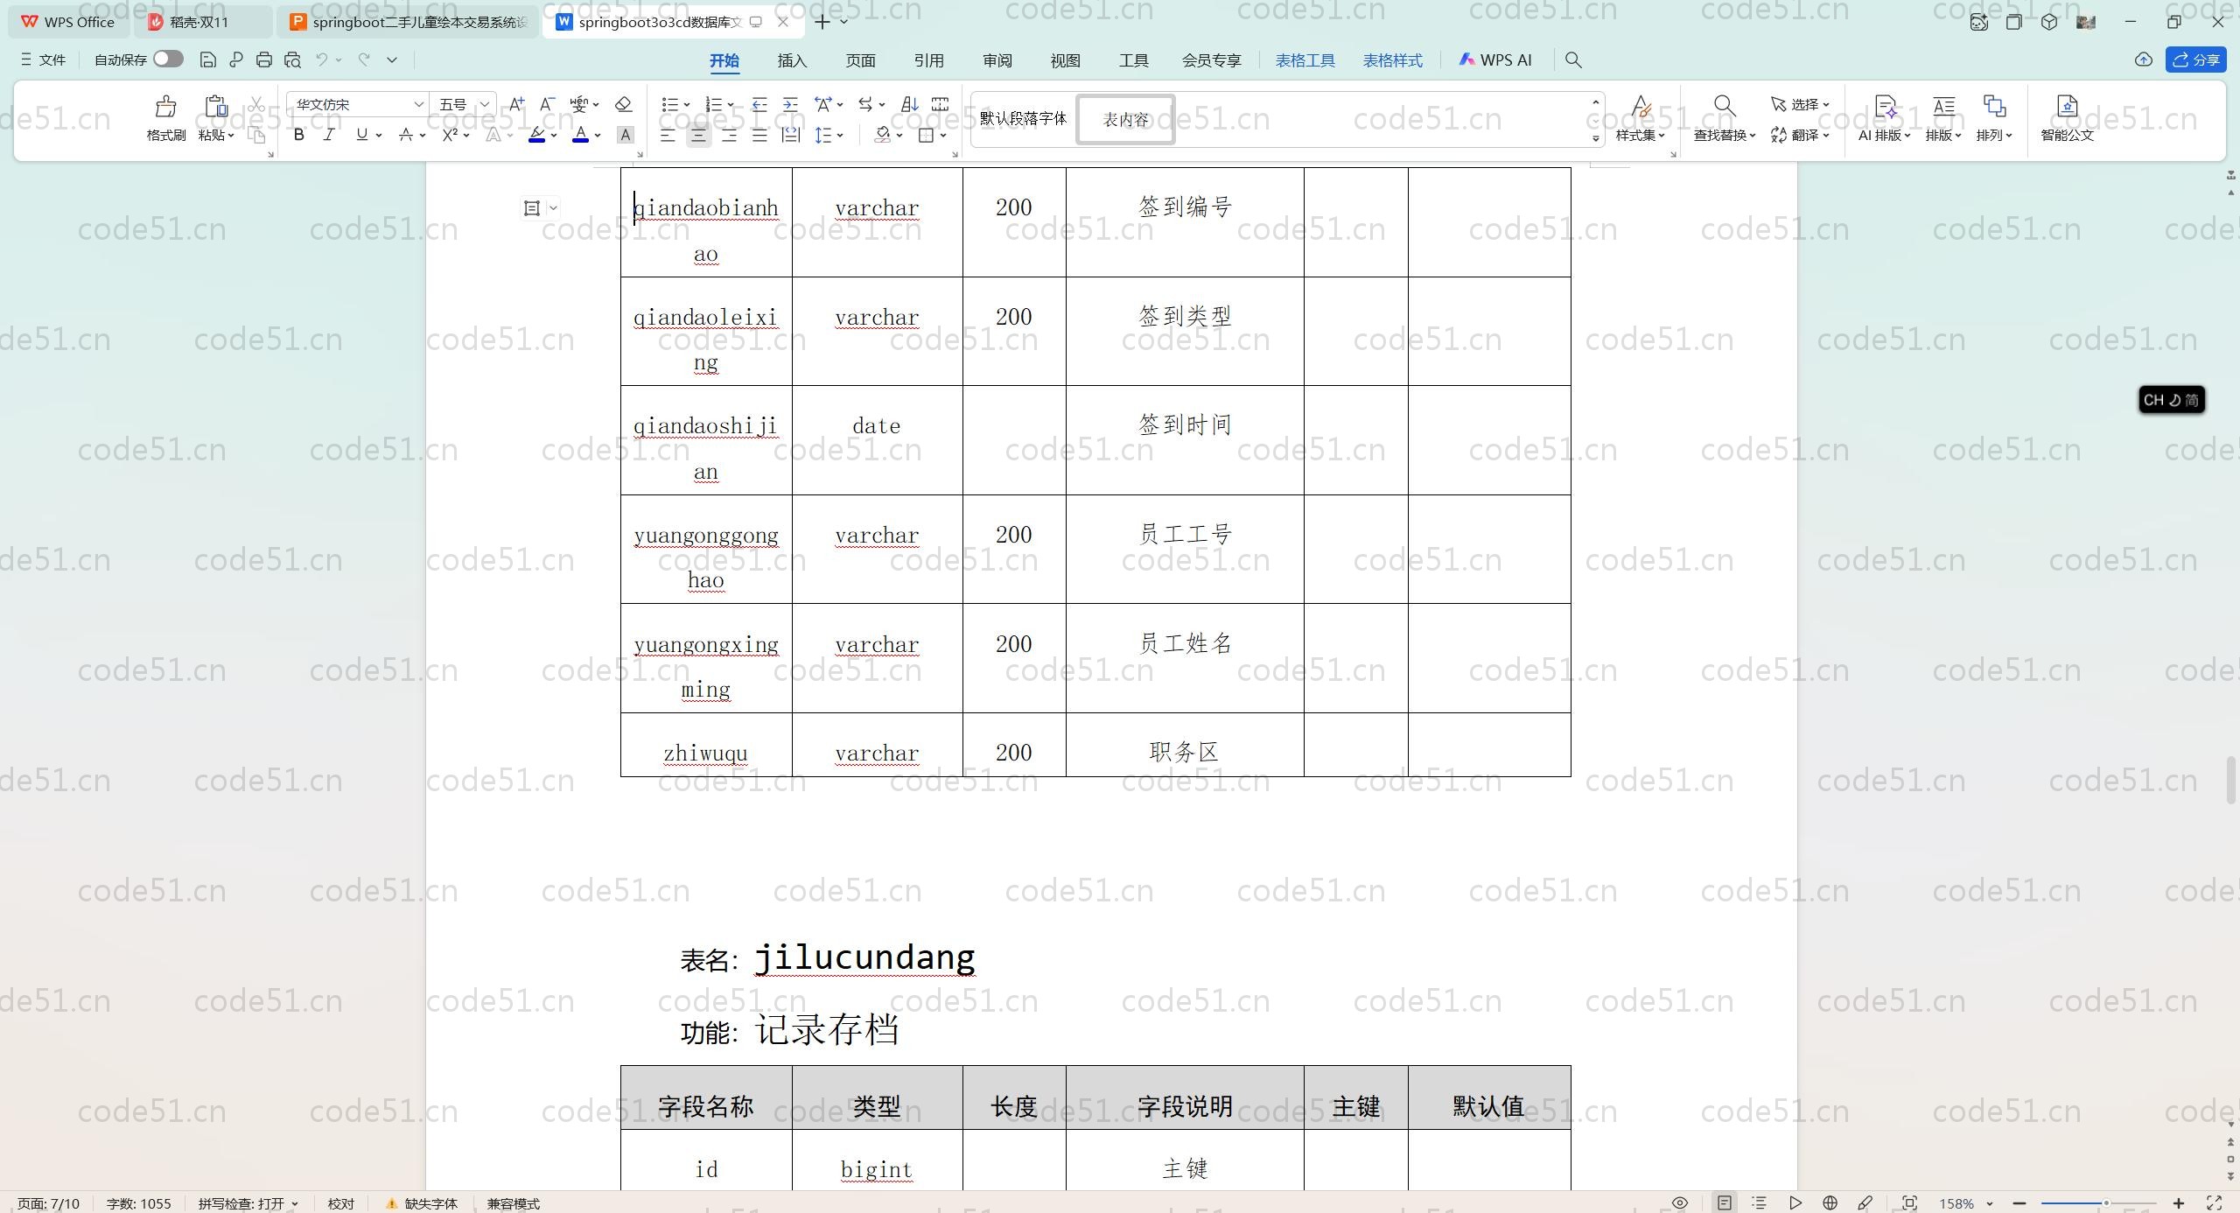Image resolution: width=2240 pixels, height=1213 pixels.
Task: Toggle bold formatting
Action: [298, 135]
